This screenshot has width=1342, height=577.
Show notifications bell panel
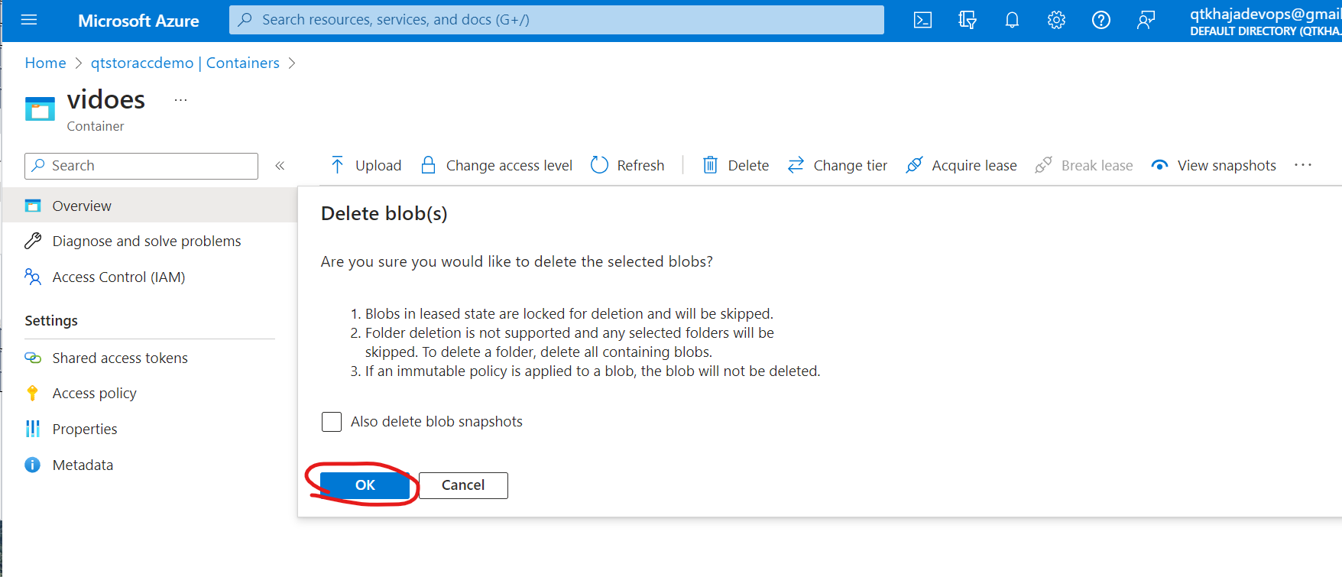(1012, 20)
